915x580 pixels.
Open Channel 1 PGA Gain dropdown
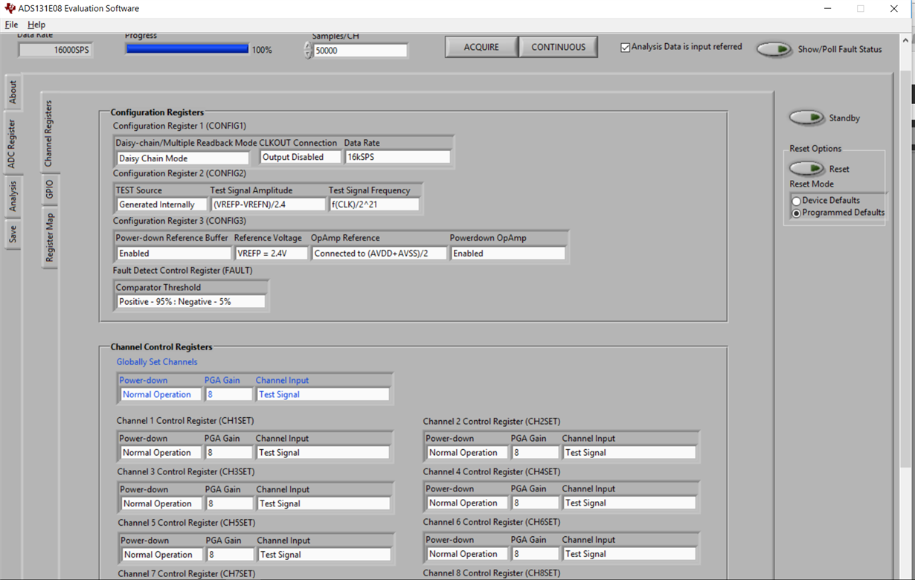coord(228,453)
